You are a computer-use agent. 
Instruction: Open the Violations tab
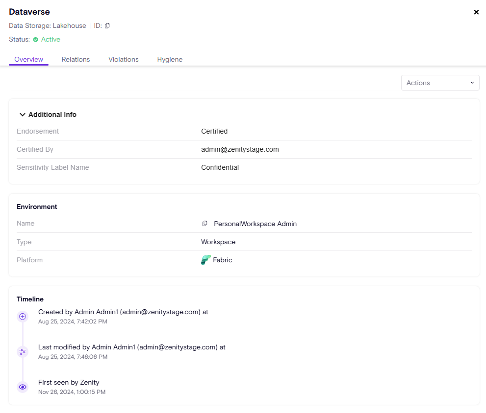pos(124,59)
